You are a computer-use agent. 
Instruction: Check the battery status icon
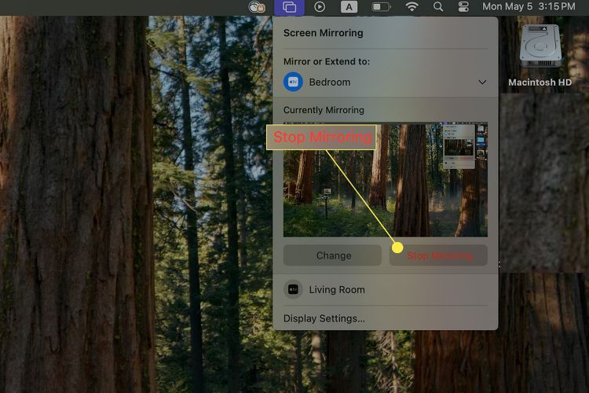(381, 7)
